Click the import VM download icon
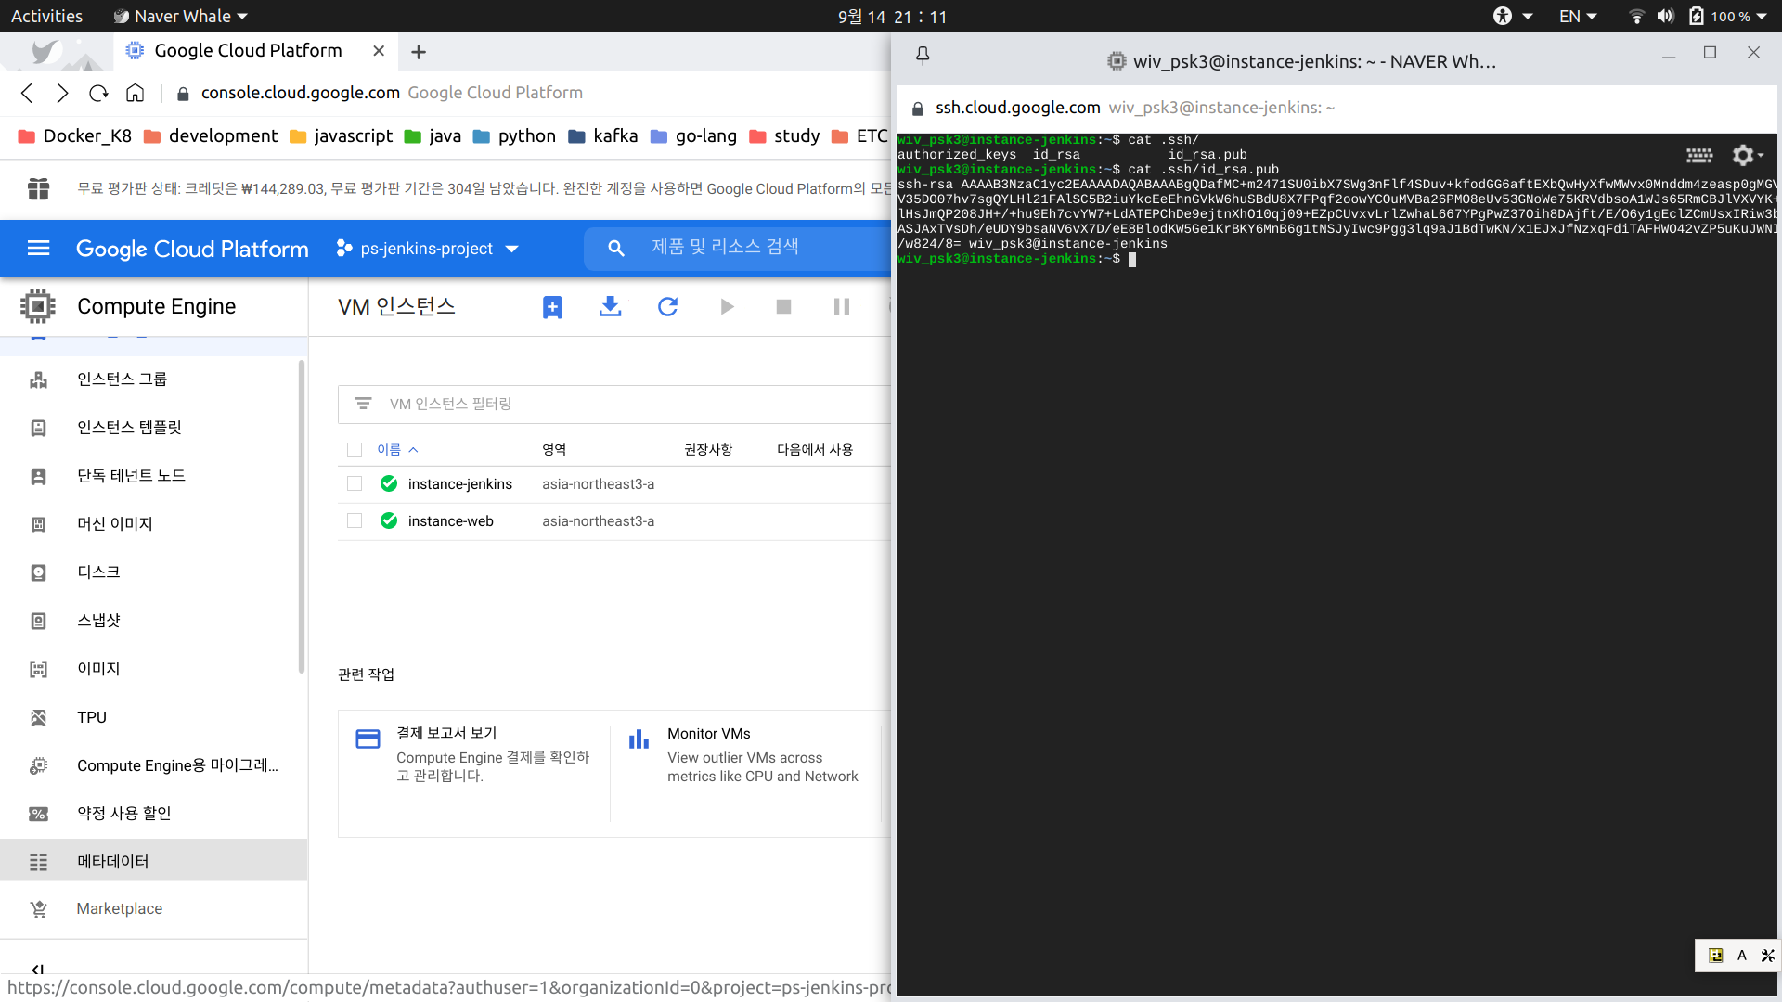This screenshot has height=1002, width=1782. tap(610, 307)
